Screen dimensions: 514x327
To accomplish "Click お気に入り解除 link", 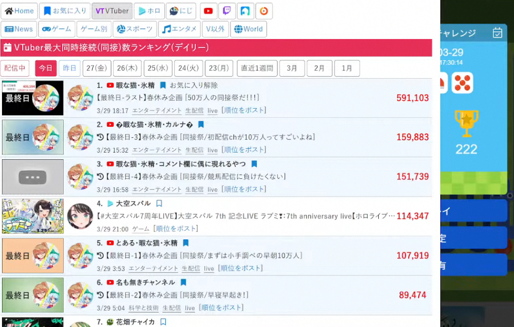I will tap(194, 85).
